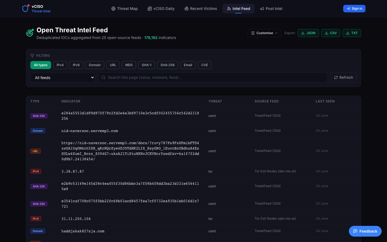Open the vCISO Daily tab
The image size is (387, 242).
point(161,9)
